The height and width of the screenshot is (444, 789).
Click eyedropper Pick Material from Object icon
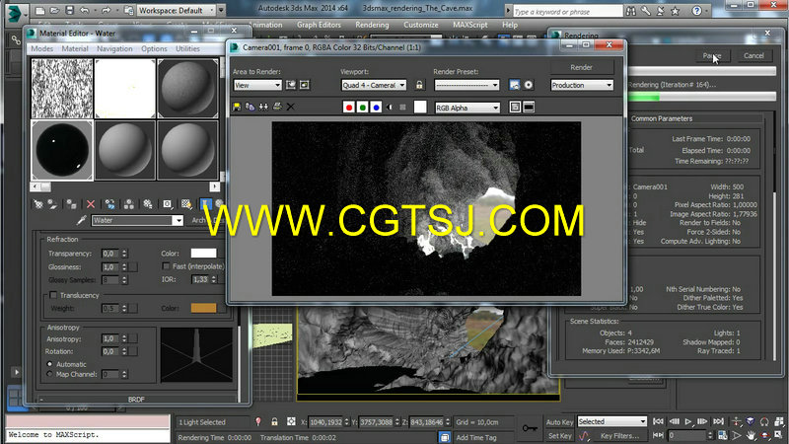[x=81, y=220]
